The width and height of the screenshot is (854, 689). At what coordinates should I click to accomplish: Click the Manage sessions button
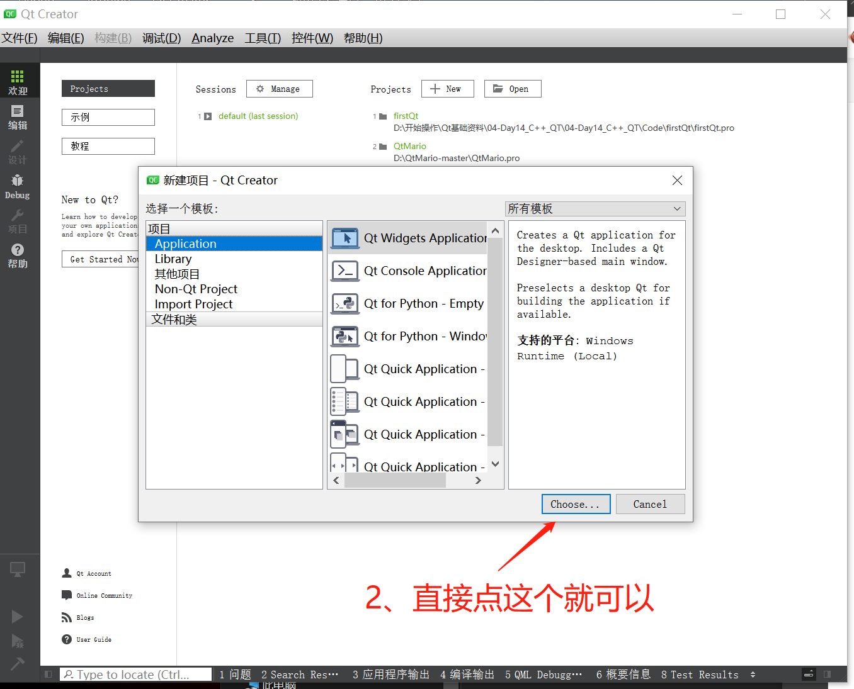pyautogui.click(x=279, y=89)
